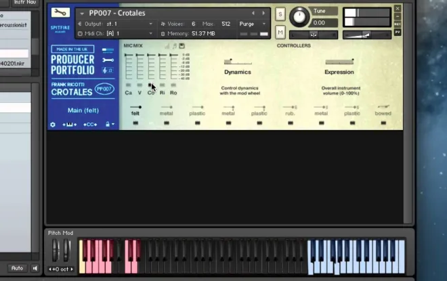Click the Spitfire Audio logo
This screenshot has height=281, width=447.
60,29
